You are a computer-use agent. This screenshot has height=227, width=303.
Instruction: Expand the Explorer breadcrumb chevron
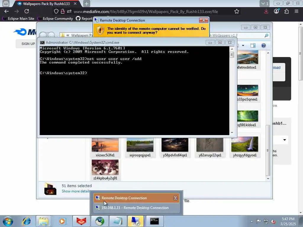(x=68, y=35)
